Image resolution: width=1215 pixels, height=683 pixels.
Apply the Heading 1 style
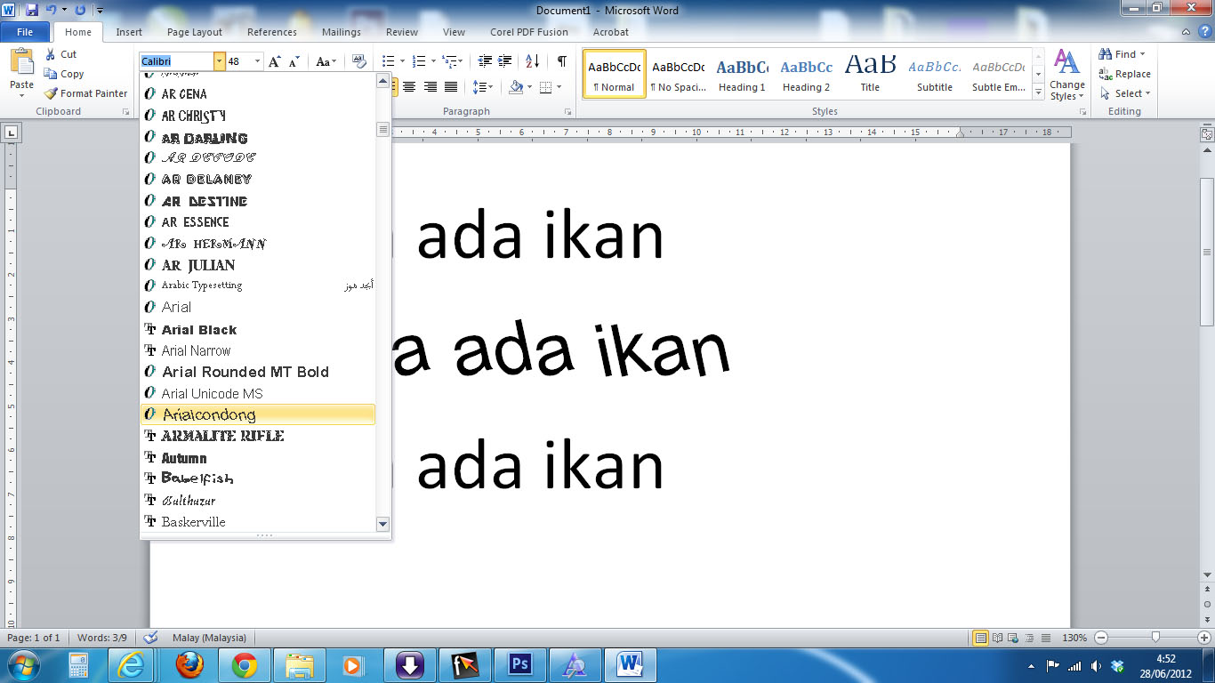click(x=742, y=74)
